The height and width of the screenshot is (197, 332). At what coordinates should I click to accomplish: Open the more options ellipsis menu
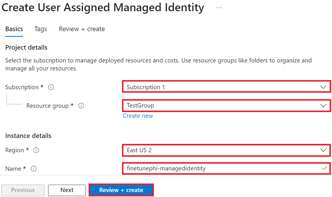coord(219,7)
